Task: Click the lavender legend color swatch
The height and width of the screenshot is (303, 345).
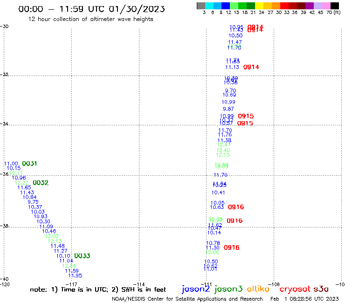Action: coord(317,6)
